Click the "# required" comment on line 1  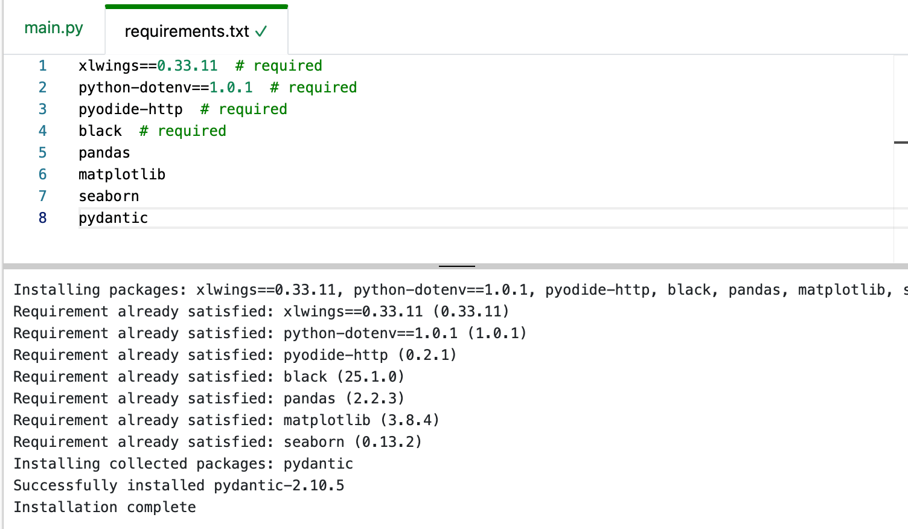click(279, 66)
